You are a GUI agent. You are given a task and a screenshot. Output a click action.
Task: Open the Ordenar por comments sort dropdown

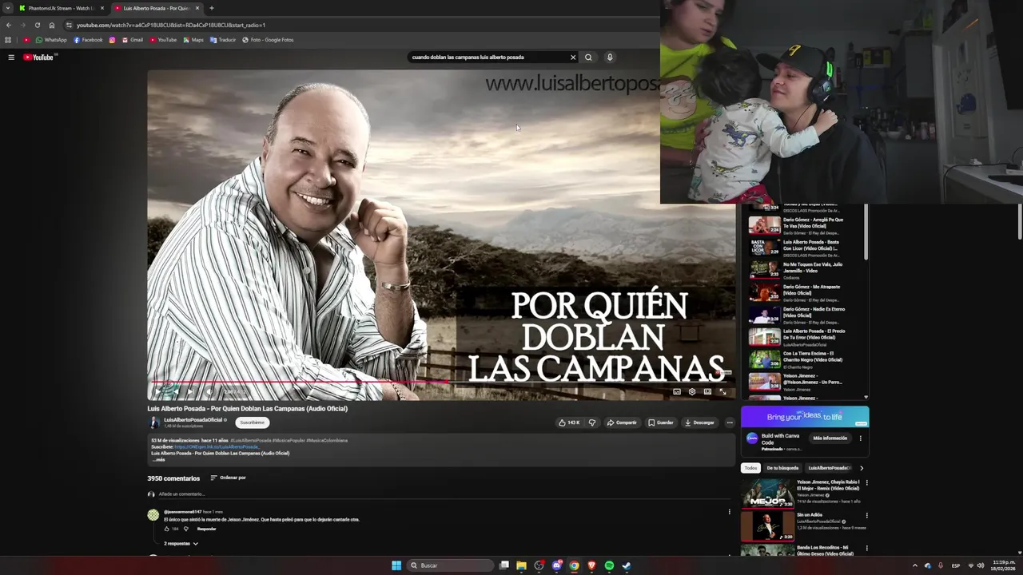point(228,478)
